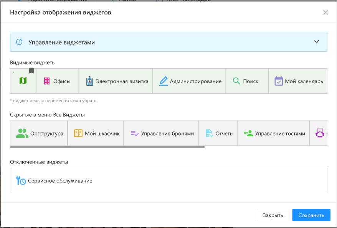
Task: Click the info icon beside Управление виджетами
Action: click(19, 42)
